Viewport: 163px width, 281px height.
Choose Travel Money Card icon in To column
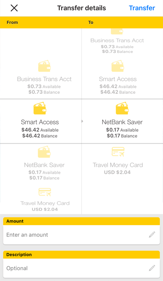tap(118, 152)
